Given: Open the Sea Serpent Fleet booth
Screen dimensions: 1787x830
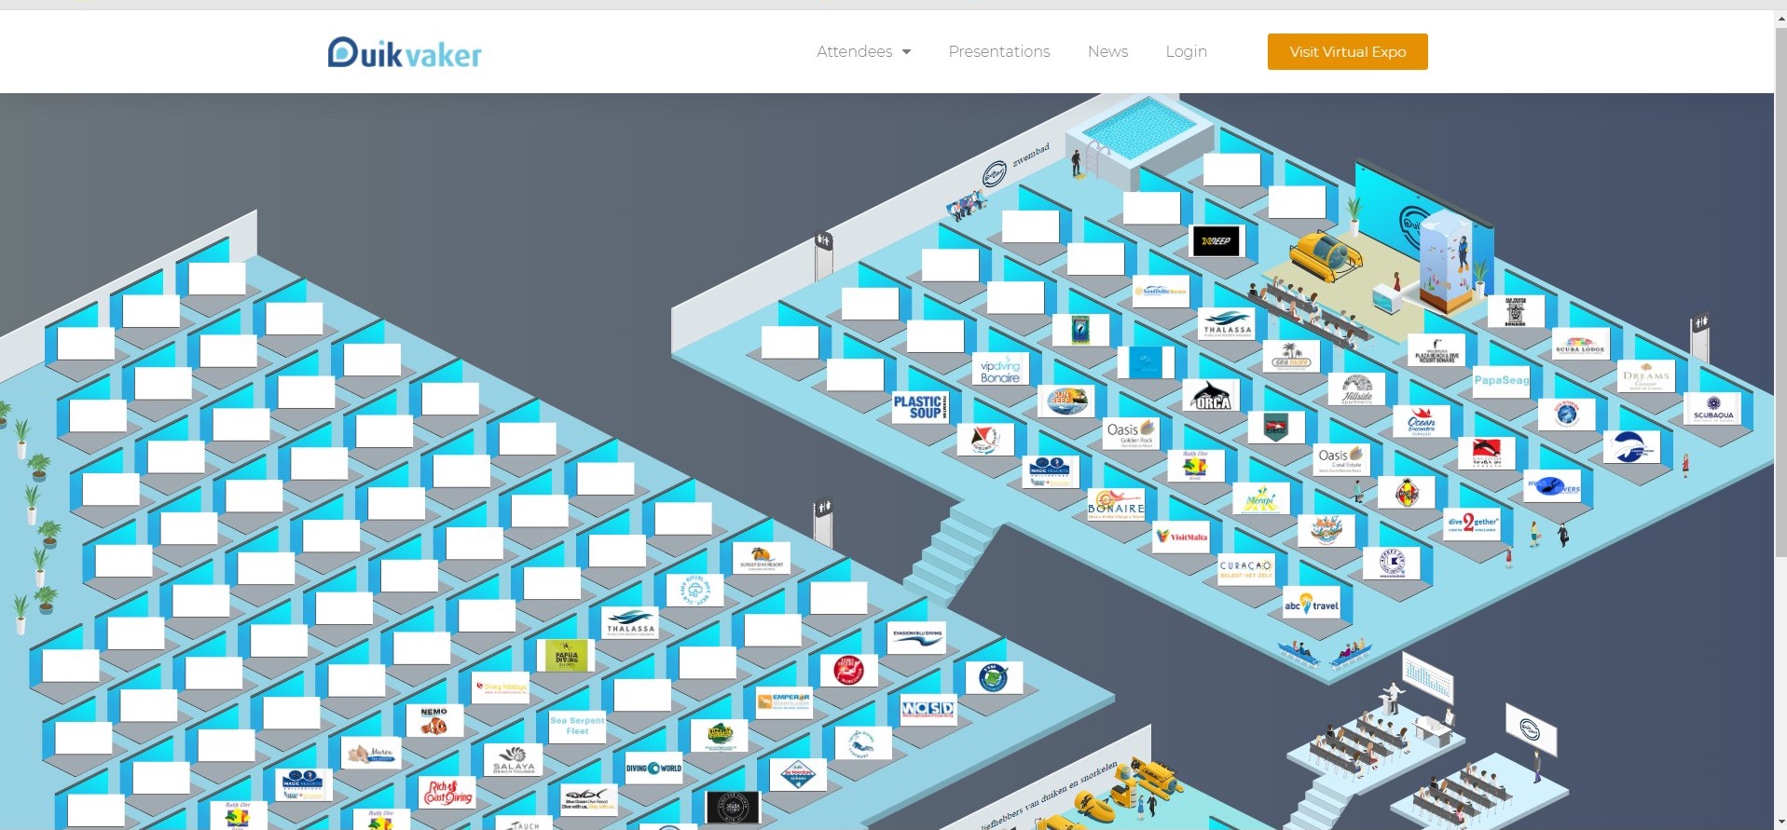Looking at the screenshot, I should pyautogui.click(x=577, y=726).
